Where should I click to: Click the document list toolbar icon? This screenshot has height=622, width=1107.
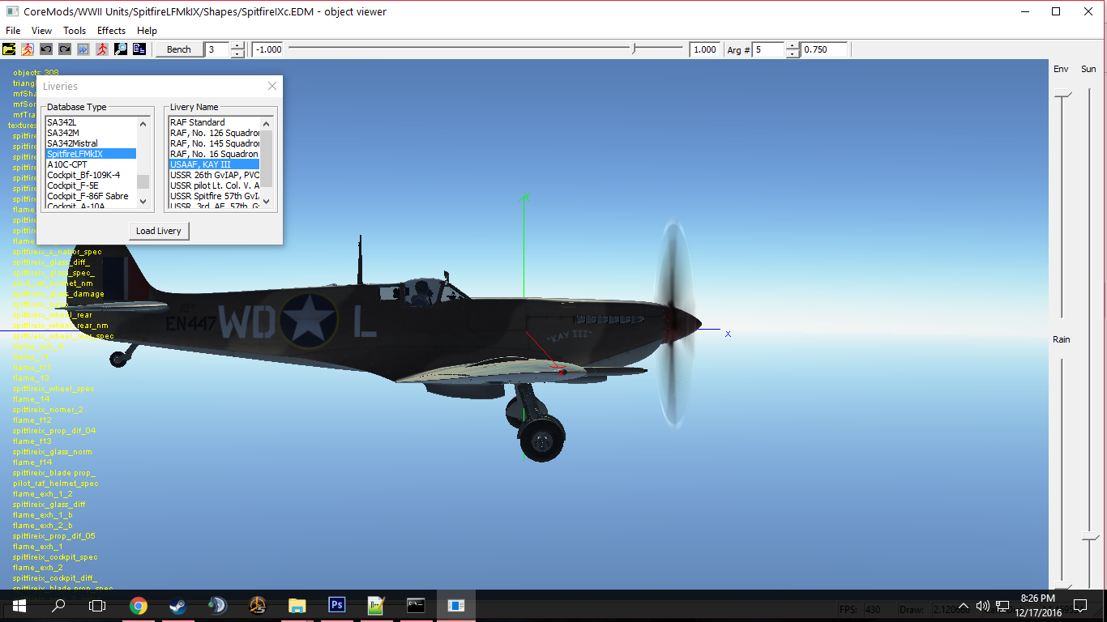click(x=139, y=49)
